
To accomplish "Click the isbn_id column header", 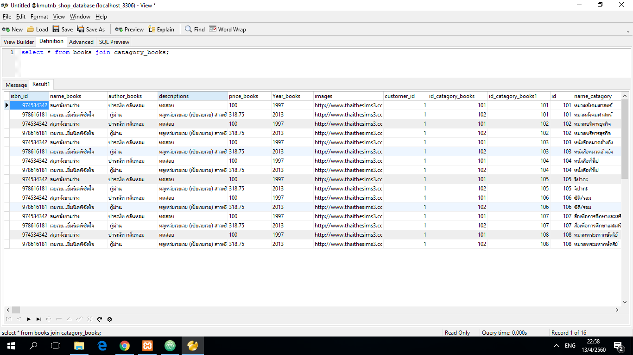I will click(x=29, y=96).
